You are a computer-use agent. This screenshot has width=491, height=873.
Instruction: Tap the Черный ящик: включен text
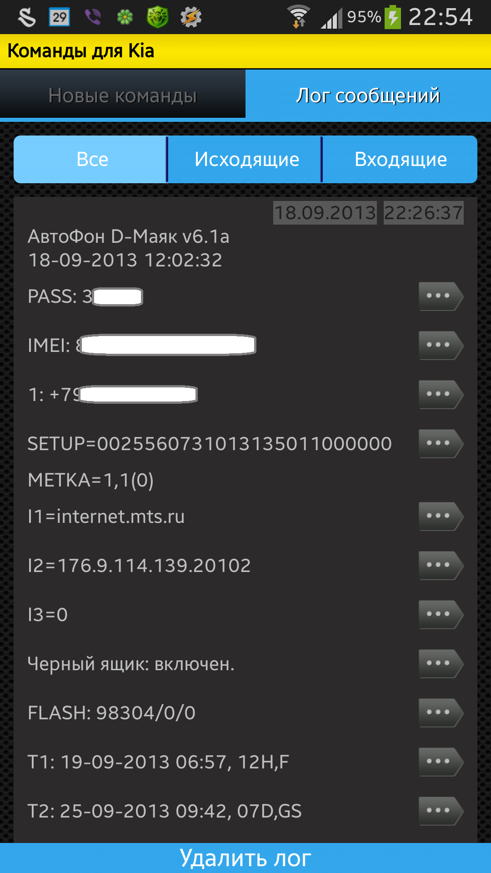point(131,664)
